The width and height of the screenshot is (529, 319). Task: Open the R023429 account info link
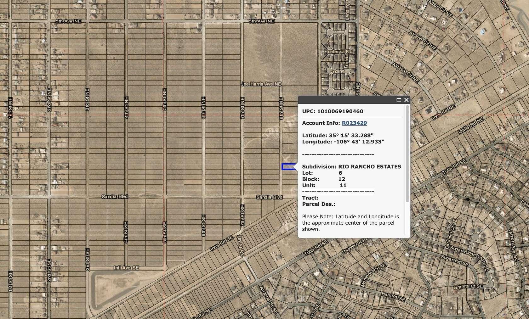pos(354,123)
